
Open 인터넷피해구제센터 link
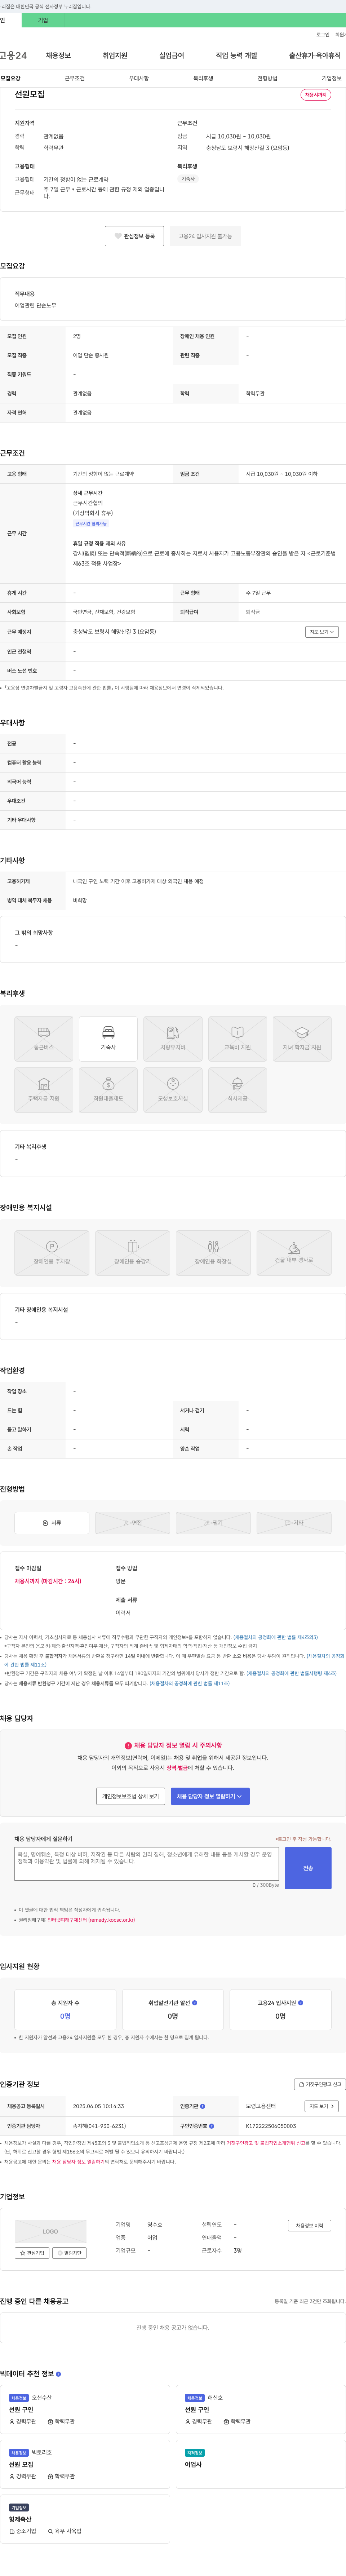point(91,1920)
